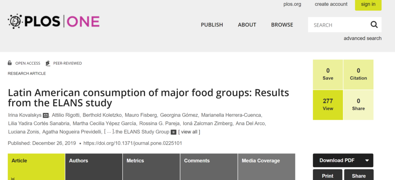Expand the hidden authors ellipsis
395x180 pixels.
(x=109, y=132)
